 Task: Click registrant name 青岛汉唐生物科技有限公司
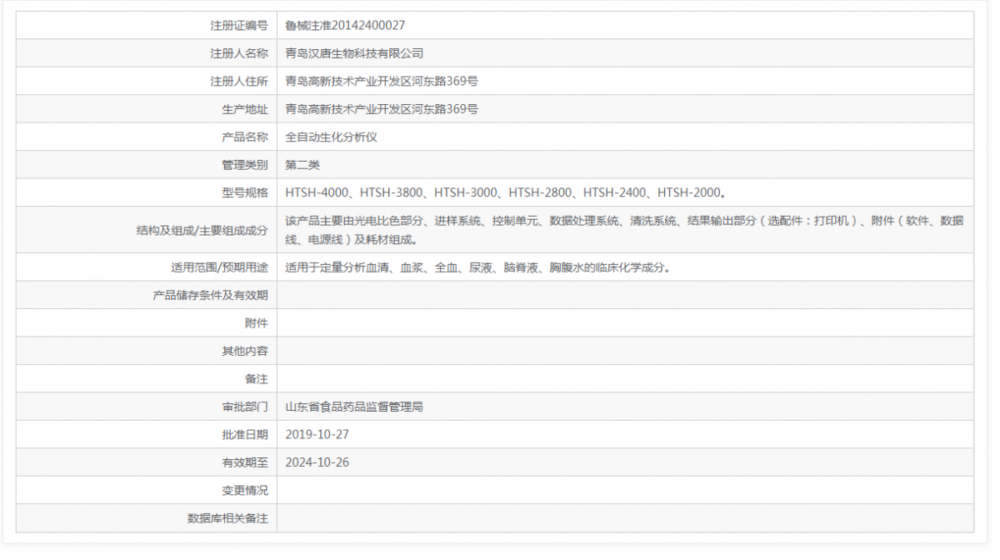(354, 53)
